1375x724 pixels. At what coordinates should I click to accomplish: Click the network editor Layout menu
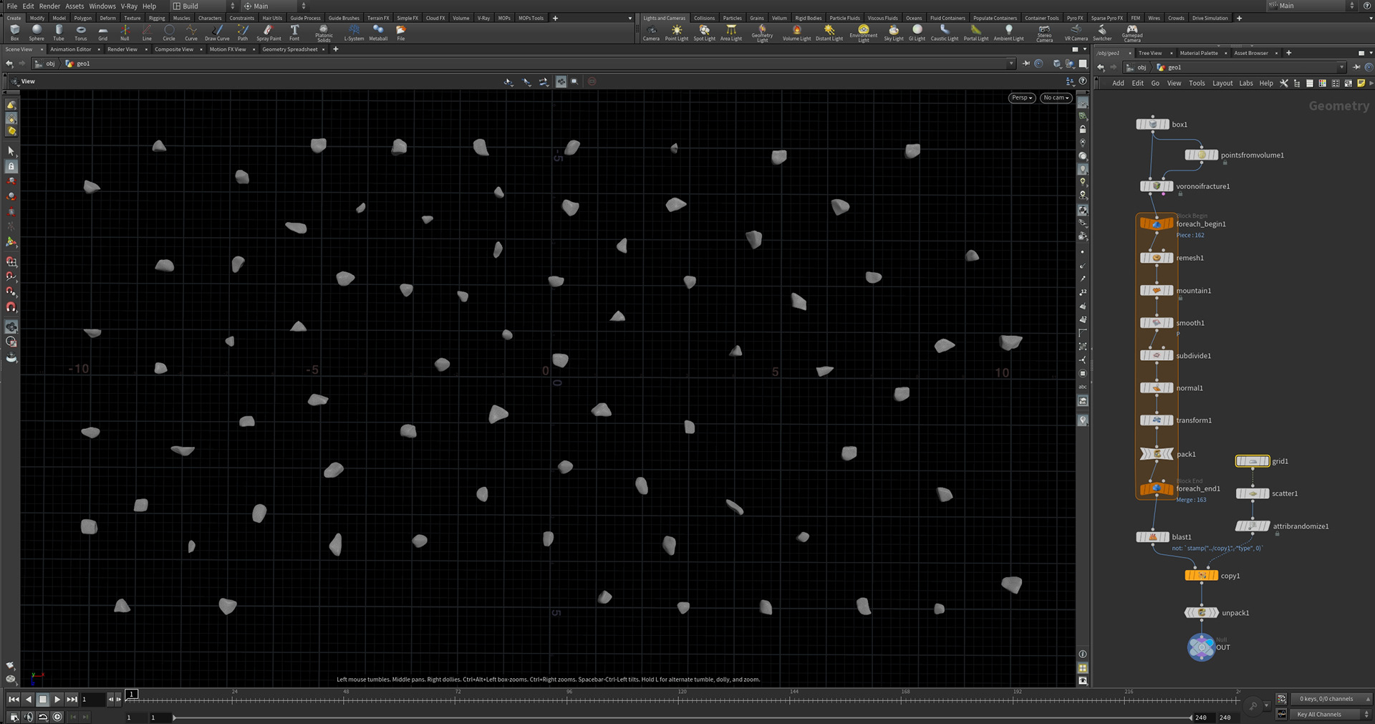[x=1222, y=83]
